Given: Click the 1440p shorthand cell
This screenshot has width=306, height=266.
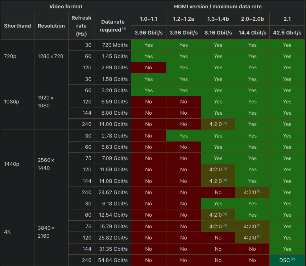Looking at the screenshot, I should [x=12, y=164].
